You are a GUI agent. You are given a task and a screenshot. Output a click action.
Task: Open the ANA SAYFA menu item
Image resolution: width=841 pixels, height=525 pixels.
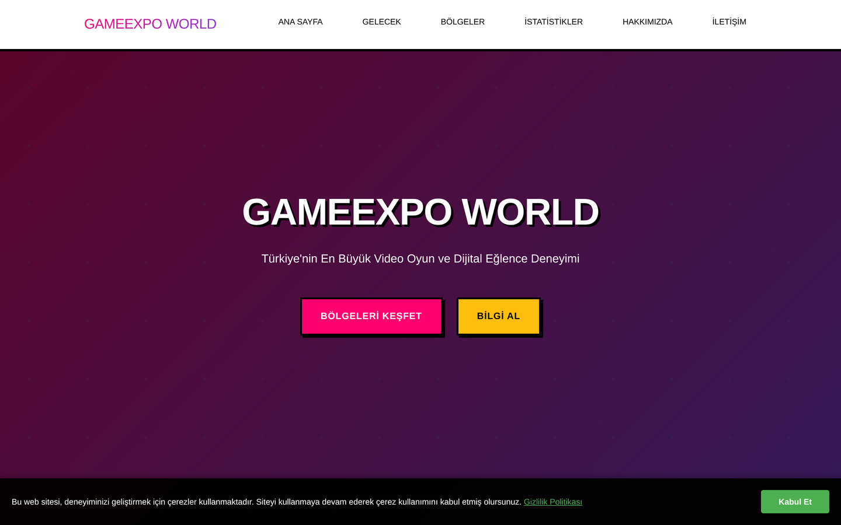(300, 22)
